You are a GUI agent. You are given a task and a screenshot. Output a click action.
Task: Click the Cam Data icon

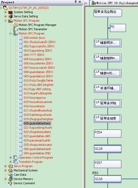[x=10, y=175]
